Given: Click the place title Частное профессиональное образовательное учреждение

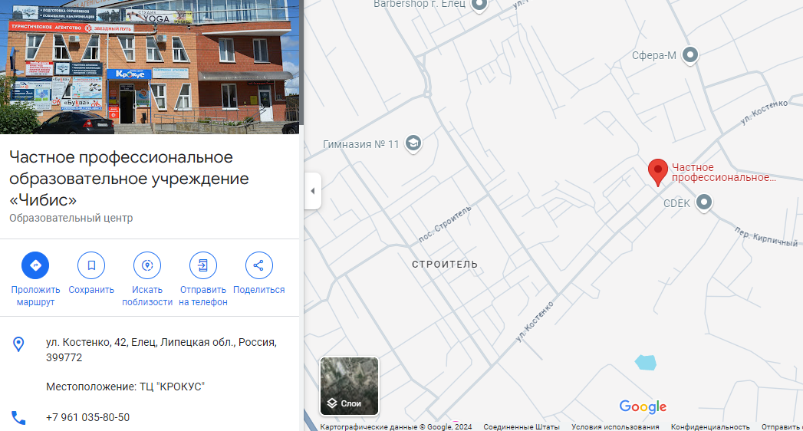Looking at the screenshot, I should coord(129,178).
